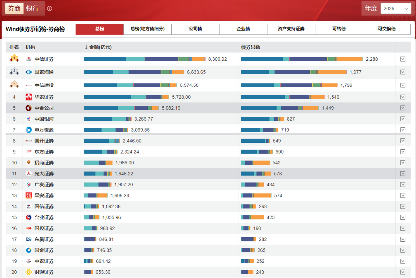
Task: Expand the 东方证券 row details
Action: tap(403, 152)
